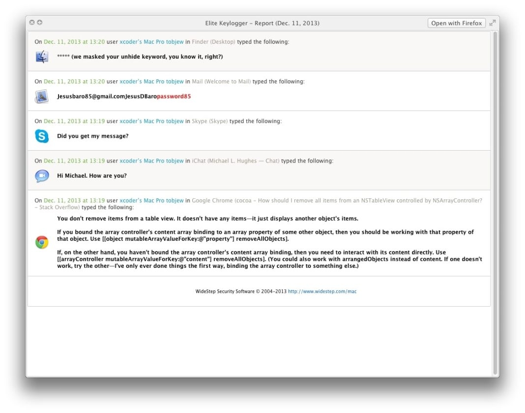Screen dimensions: 525x413
Task: Click the Skype (Skype) application label
Action: (x=209, y=121)
